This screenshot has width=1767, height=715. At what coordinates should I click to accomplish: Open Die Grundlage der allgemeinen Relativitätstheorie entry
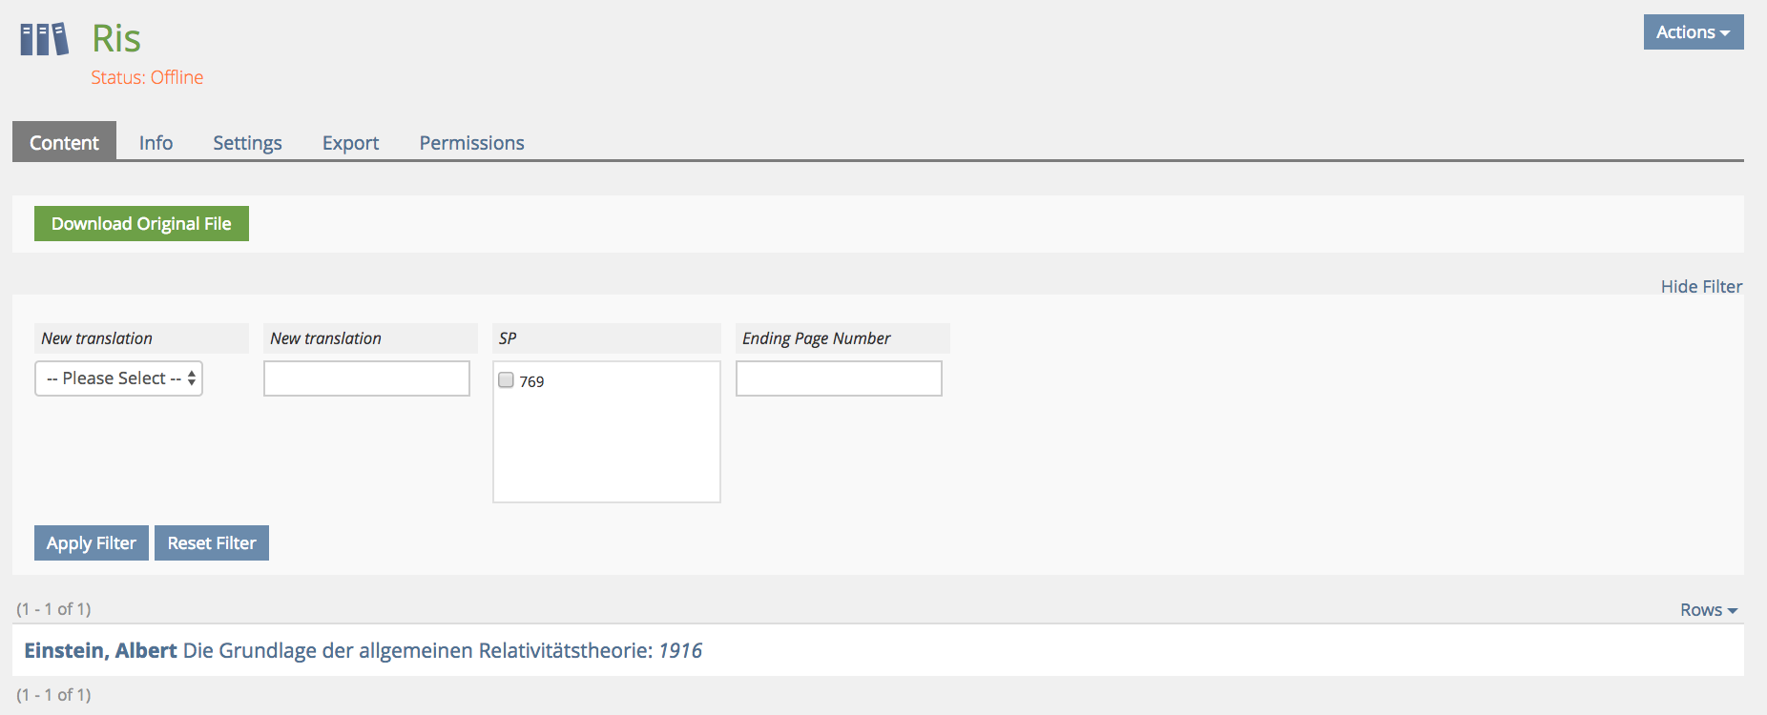pos(417,651)
